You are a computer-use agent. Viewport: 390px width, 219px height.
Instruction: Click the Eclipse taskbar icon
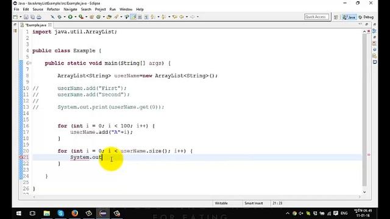click(103, 213)
